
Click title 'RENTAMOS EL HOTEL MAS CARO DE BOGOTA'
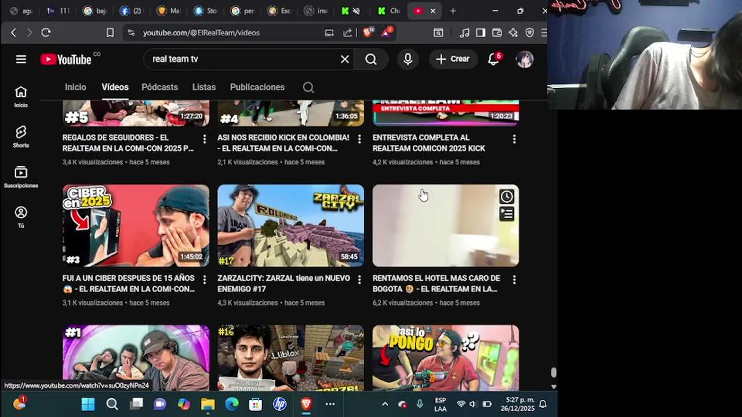[x=436, y=284]
